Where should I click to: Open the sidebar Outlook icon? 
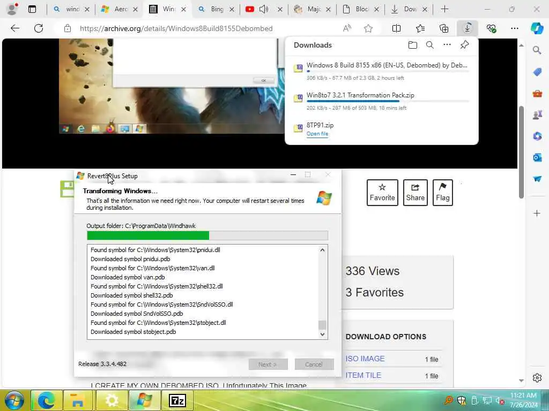(537, 158)
